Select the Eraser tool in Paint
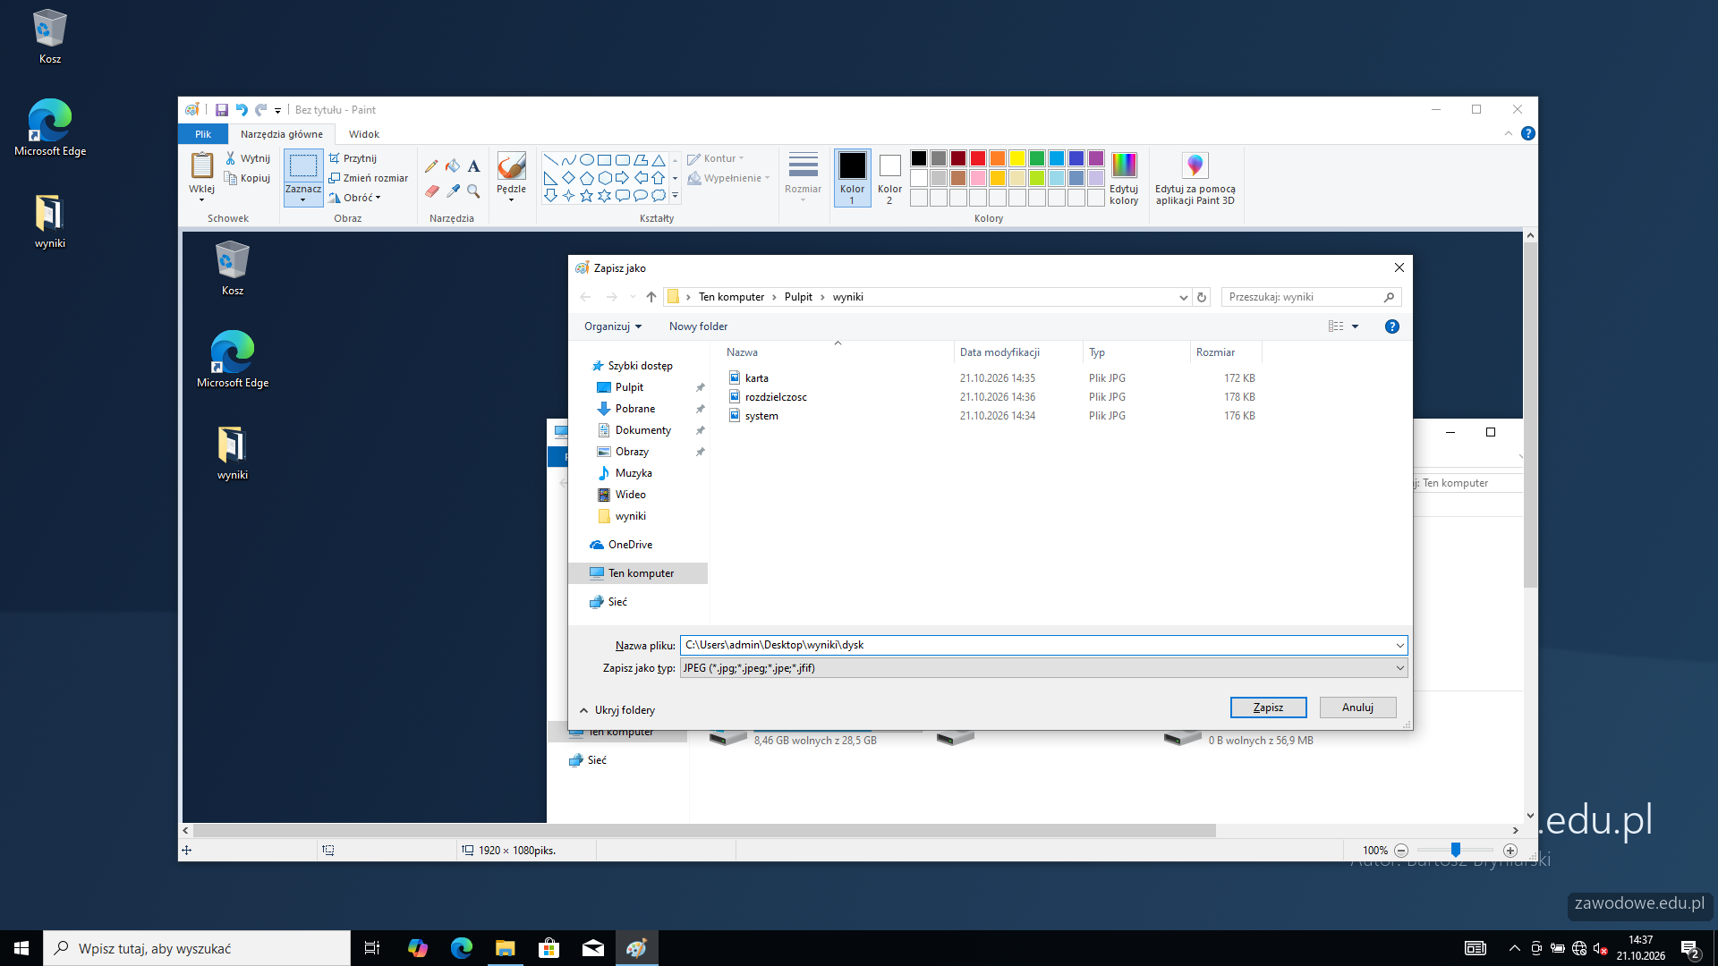 (x=431, y=191)
